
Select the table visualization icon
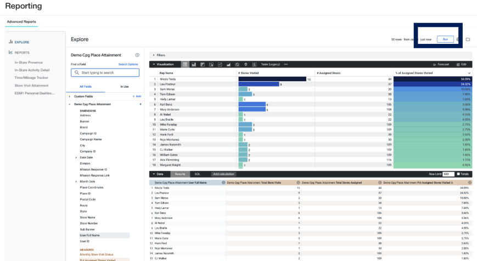click(184, 64)
